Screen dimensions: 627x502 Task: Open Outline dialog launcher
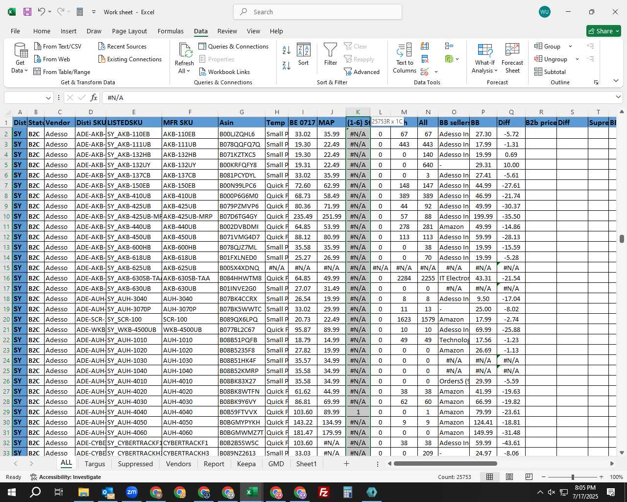pyautogui.click(x=596, y=82)
